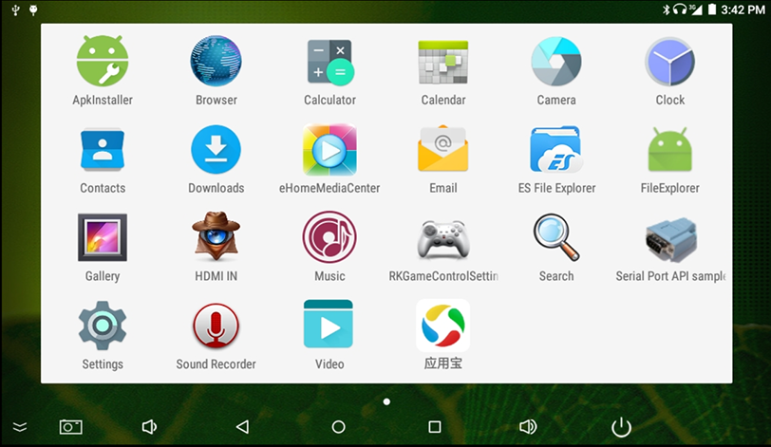
Task: Tap the page indicator dot
Action: [386, 401]
